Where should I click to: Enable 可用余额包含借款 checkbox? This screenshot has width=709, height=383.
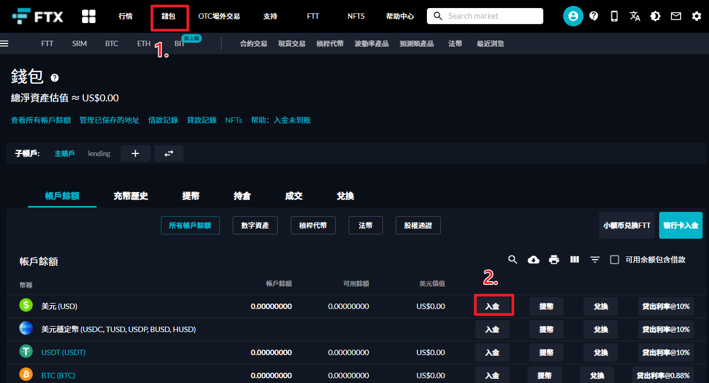point(615,260)
